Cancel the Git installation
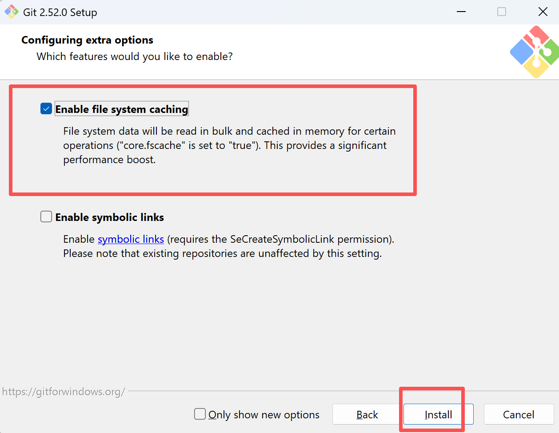559x433 pixels. (518, 414)
